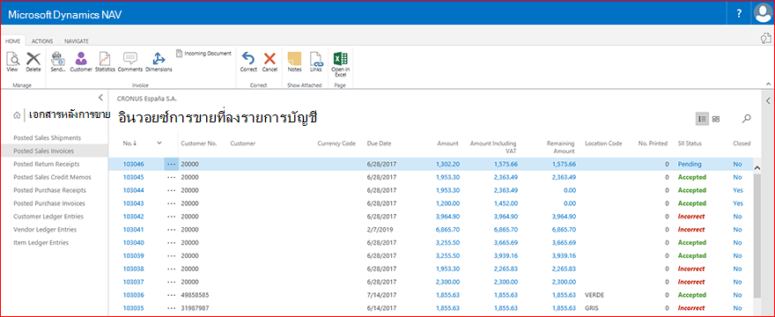The height and width of the screenshot is (317, 775).
Task: Show attached Notes
Action: coord(294,63)
